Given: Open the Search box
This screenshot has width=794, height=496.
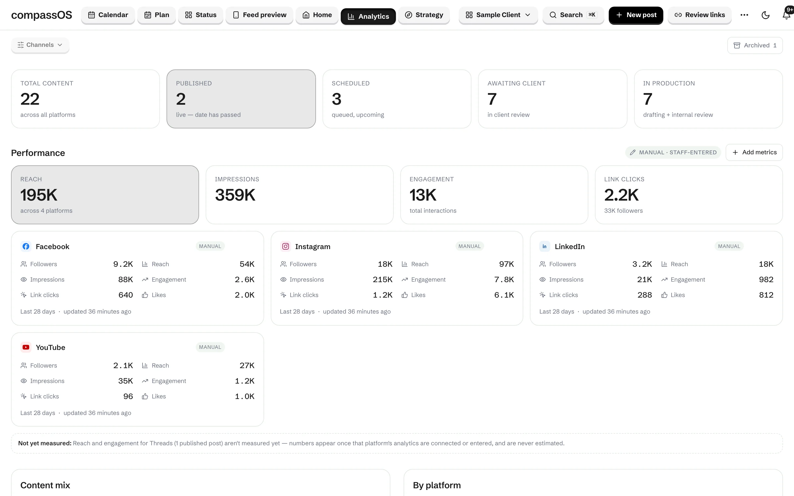Looking at the screenshot, I should click(x=573, y=15).
